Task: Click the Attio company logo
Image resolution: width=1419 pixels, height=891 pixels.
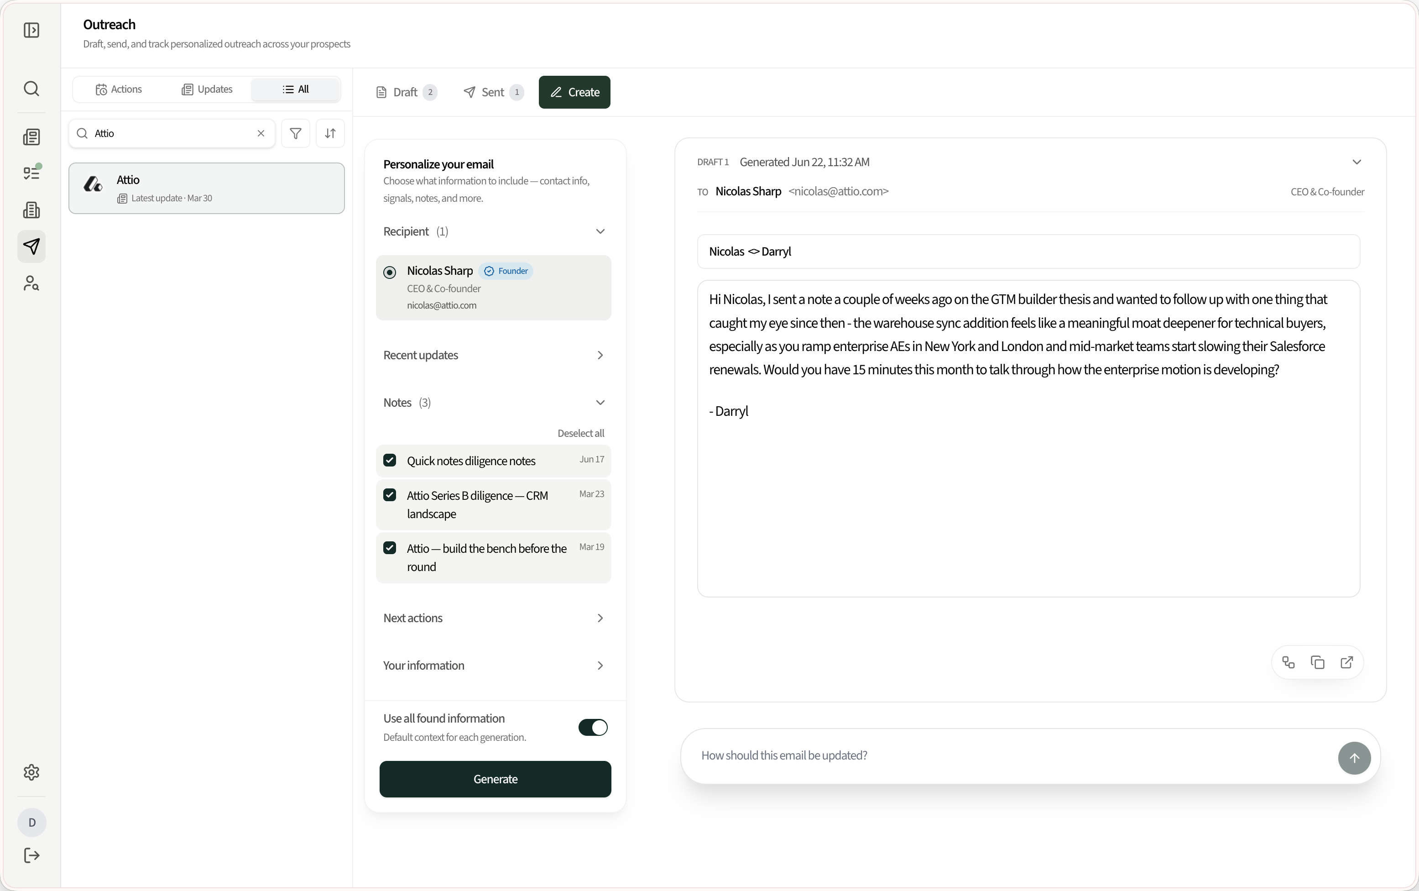Action: click(93, 184)
